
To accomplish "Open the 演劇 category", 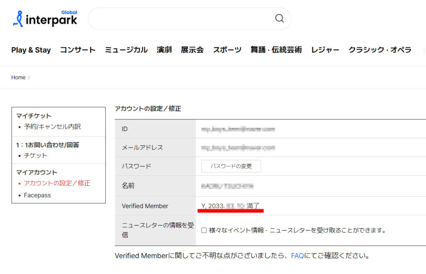I will coord(164,50).
